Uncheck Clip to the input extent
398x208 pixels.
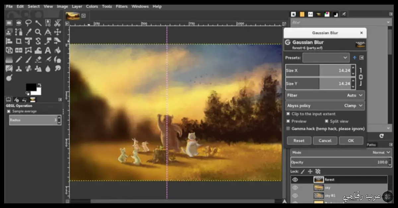point(288,114)
